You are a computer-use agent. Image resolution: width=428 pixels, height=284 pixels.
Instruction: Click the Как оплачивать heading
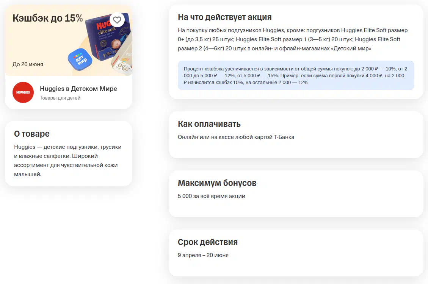point(209,124)
